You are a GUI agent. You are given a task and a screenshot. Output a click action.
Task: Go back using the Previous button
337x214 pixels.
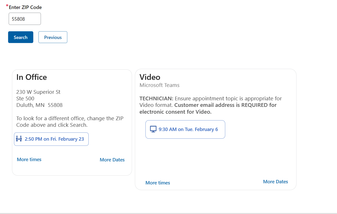[53, 37]
